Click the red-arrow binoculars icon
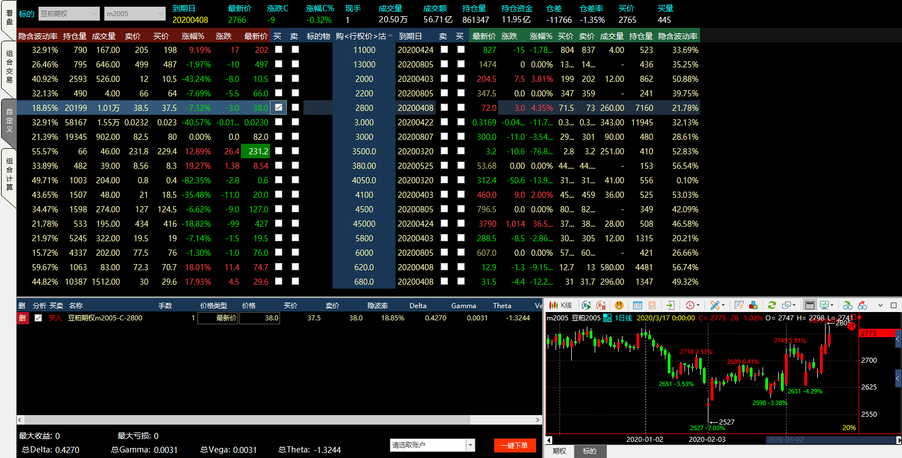The width and height of the screenshot is (902, 458). click(862, 305)
